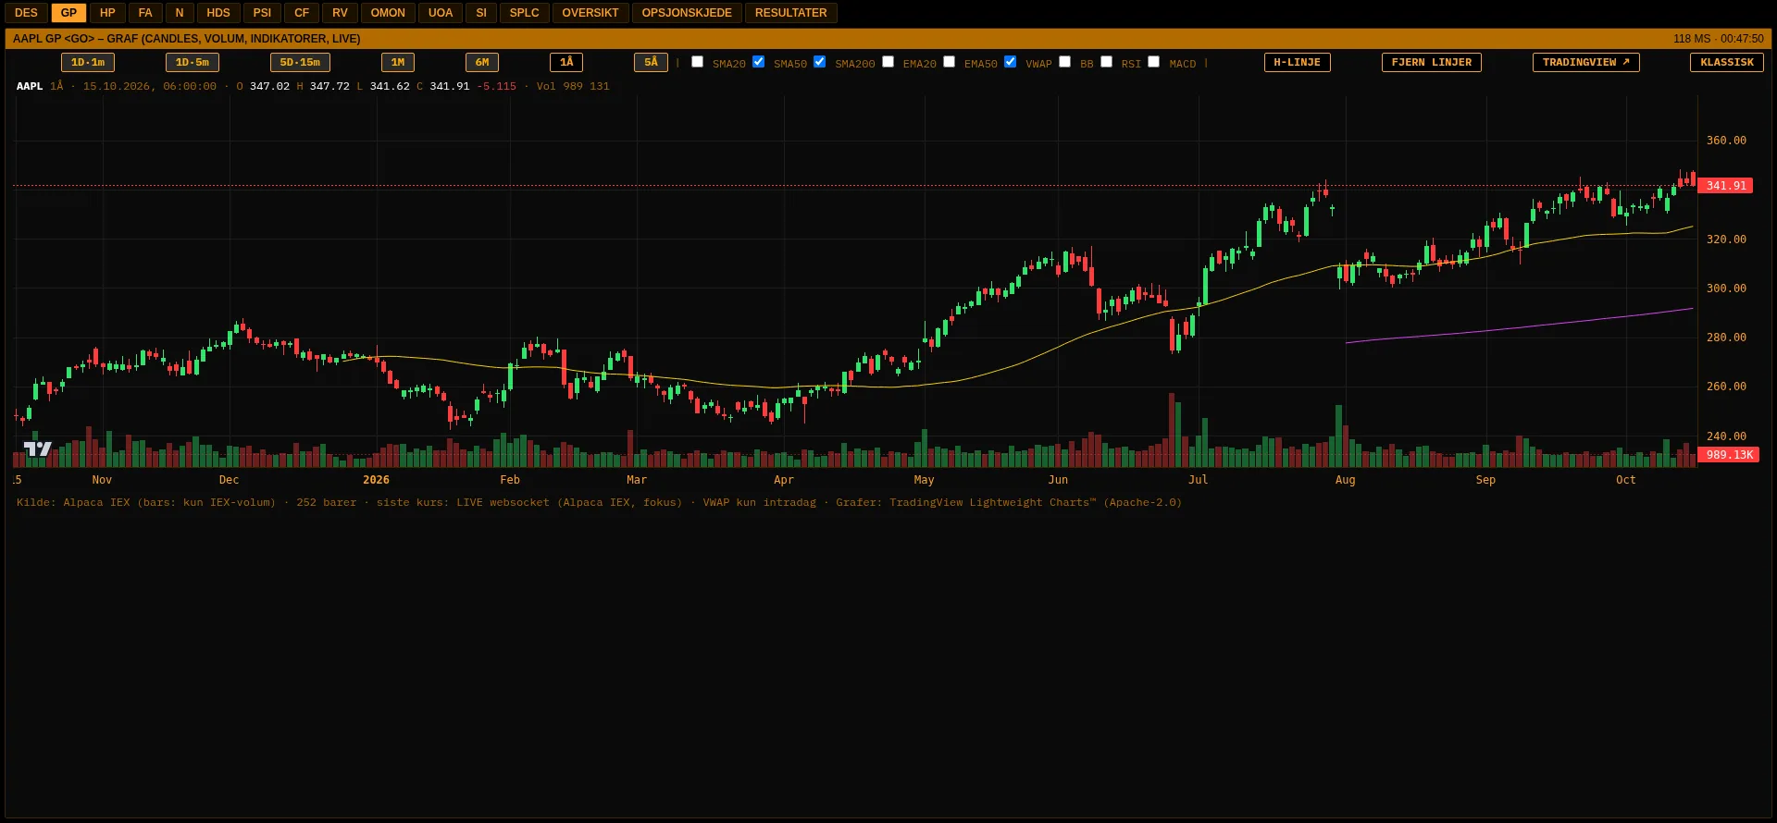Open the chart in TRADINGVIEW
The height and width of the screenshot is (823, 1777).
tap(1586, 62)
